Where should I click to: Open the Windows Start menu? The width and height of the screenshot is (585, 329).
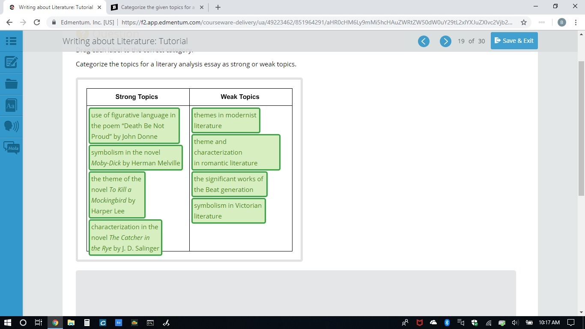pos(8,323)
